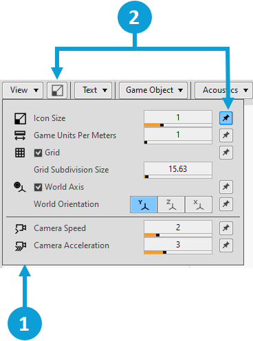Click the Icon Size toolbar shortcut button

point(57,90)
